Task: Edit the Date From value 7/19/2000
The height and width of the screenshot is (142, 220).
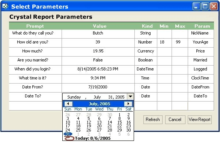Action: (98, 88)
